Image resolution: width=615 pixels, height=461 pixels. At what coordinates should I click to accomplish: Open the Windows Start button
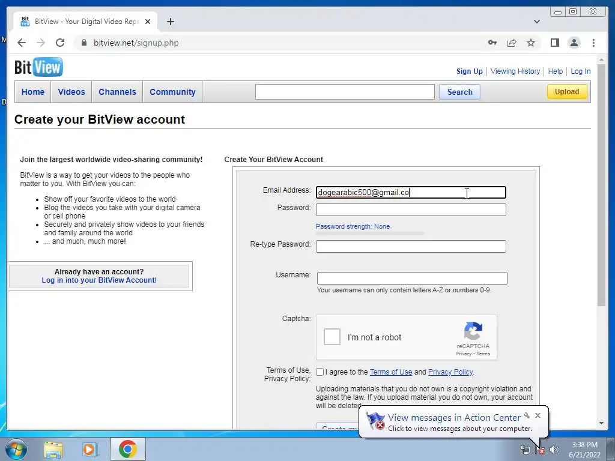(16, 449)
